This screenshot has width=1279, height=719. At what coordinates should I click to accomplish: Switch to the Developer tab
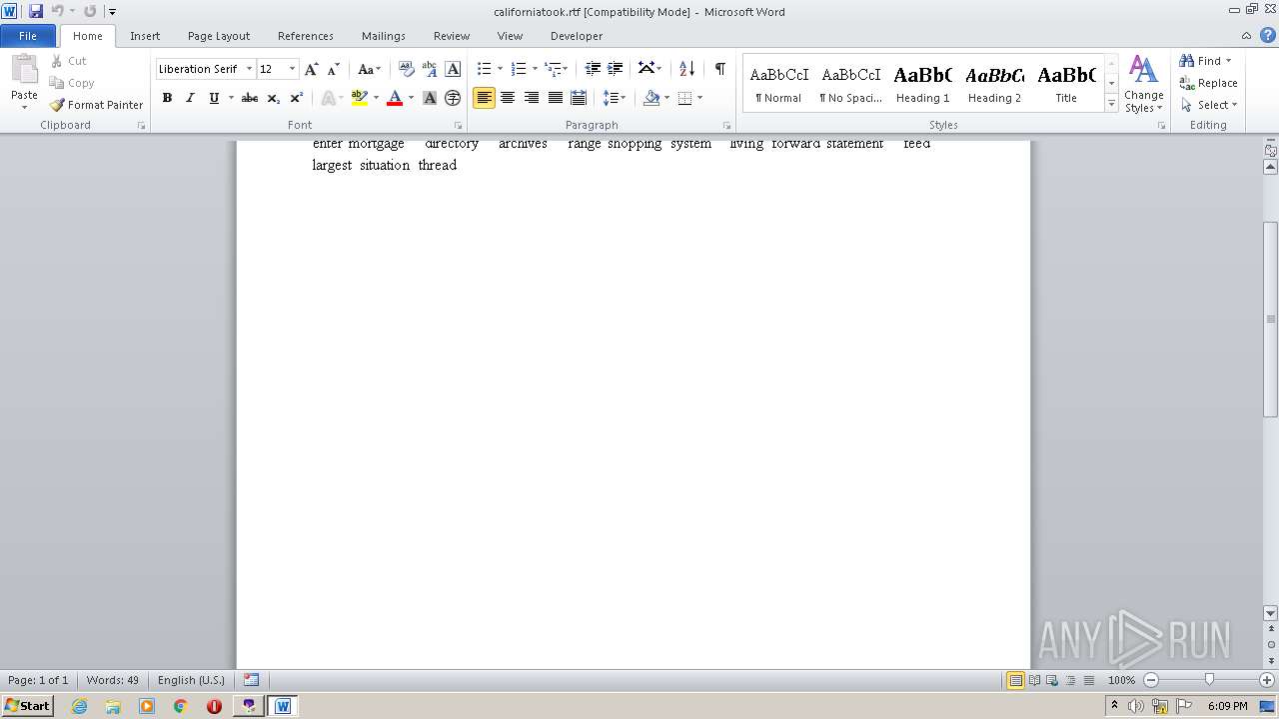tap(577, 36)
